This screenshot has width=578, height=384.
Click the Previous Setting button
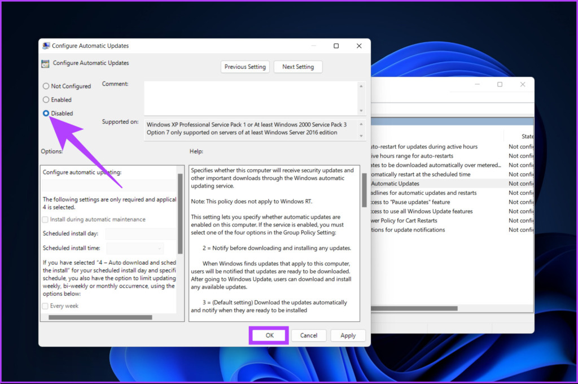[245, 67]
